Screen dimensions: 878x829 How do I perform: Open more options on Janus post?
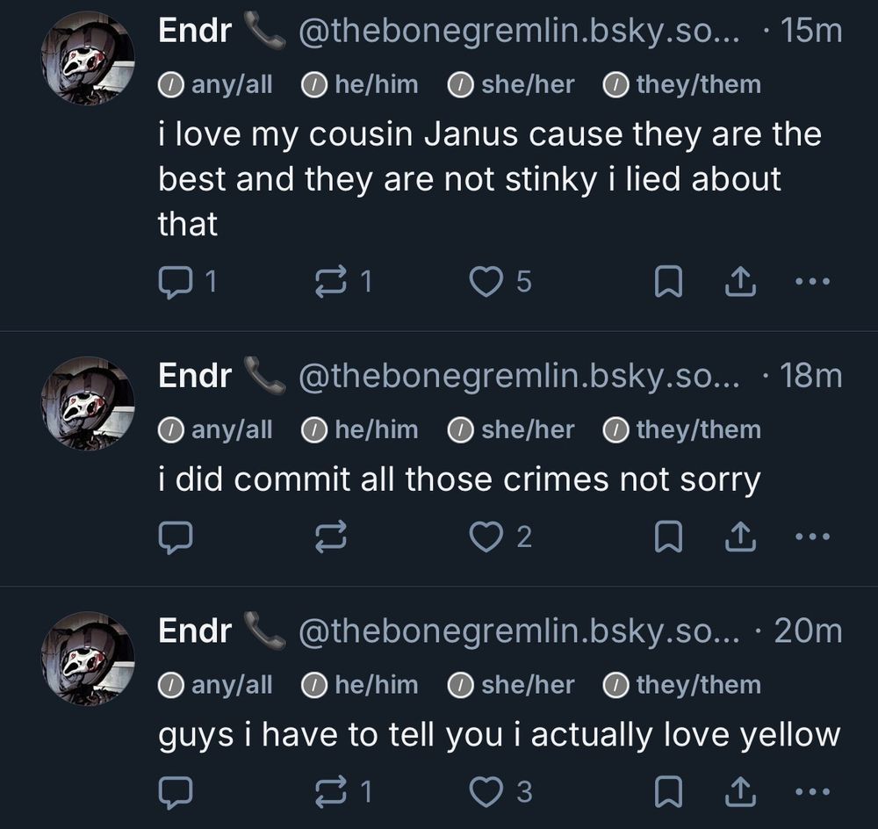tap(810, 281)
